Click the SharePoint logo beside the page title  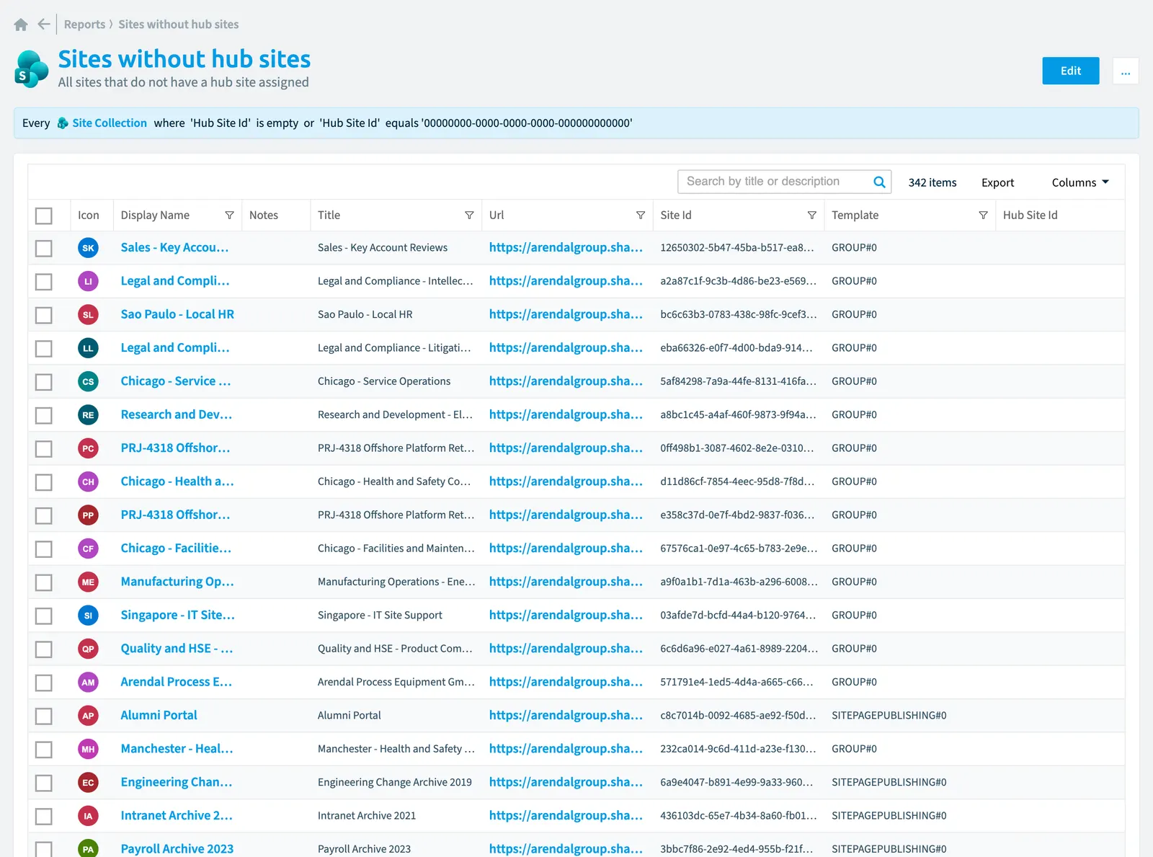[32, 69]
